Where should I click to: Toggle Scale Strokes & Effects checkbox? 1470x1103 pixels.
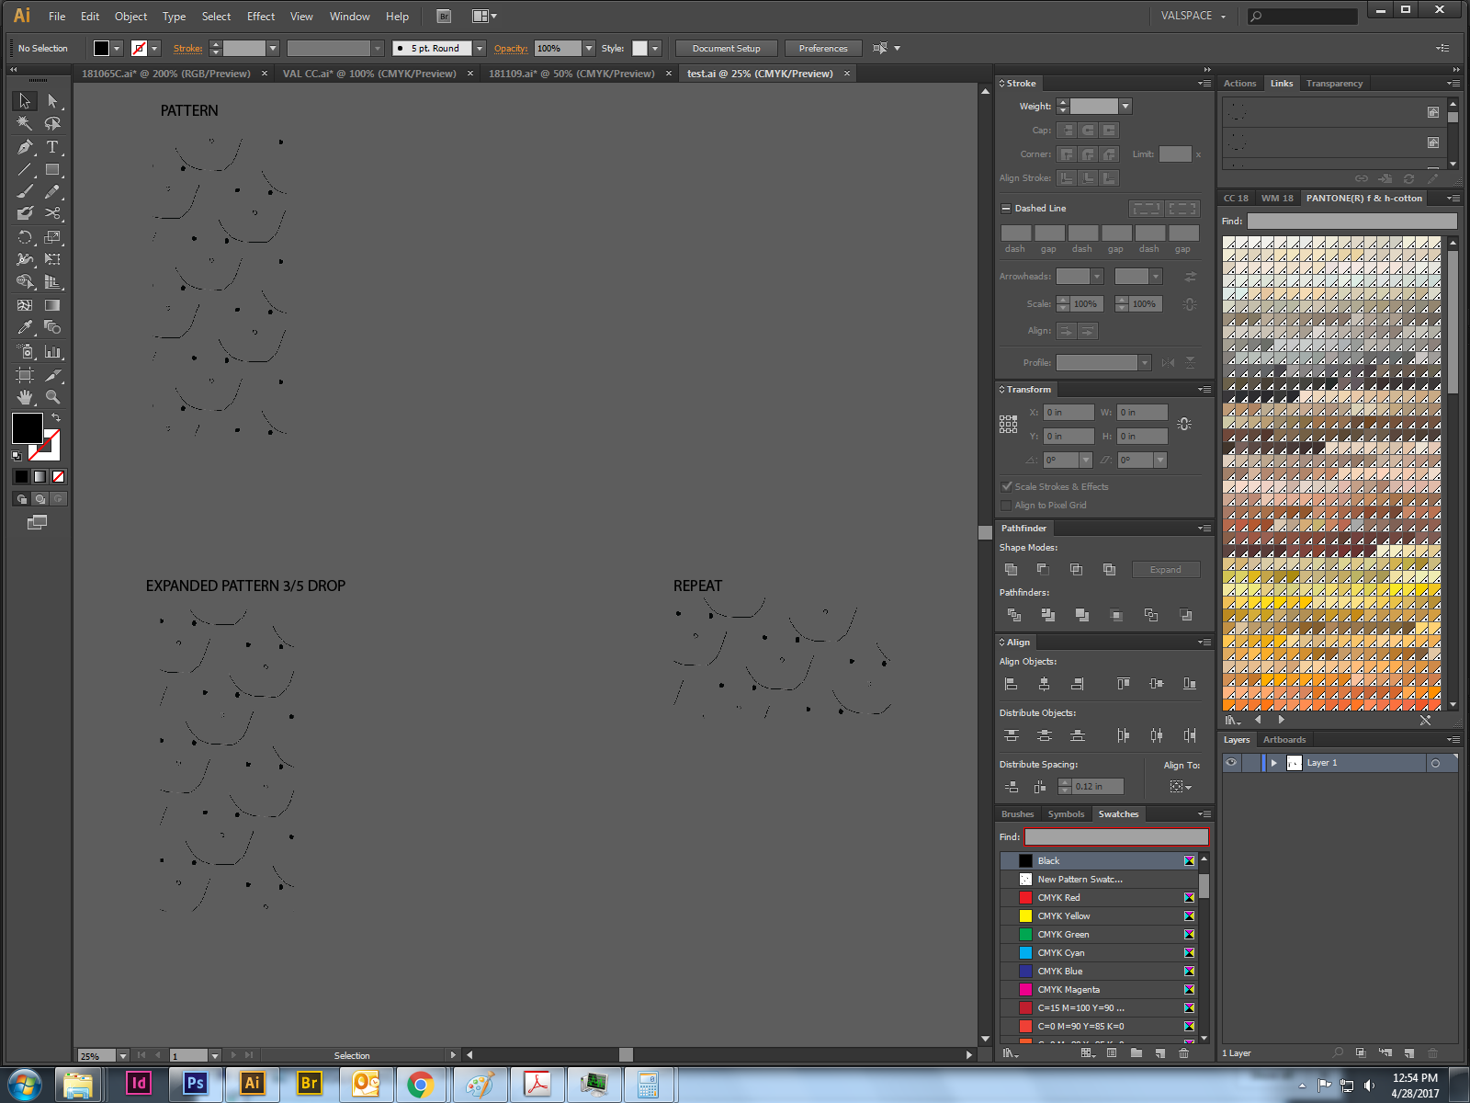click(x=1006, y=486)
